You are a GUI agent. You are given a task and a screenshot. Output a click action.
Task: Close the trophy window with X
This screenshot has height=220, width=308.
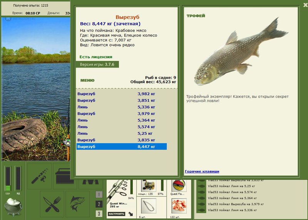[305, 5]
